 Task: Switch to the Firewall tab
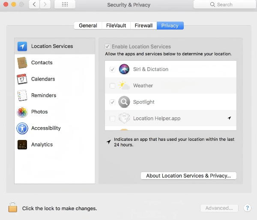[x=143, y=26]
